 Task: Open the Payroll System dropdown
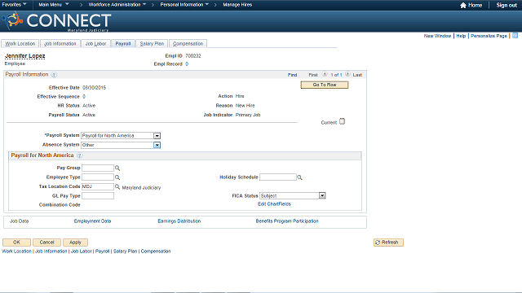[157, 136]
